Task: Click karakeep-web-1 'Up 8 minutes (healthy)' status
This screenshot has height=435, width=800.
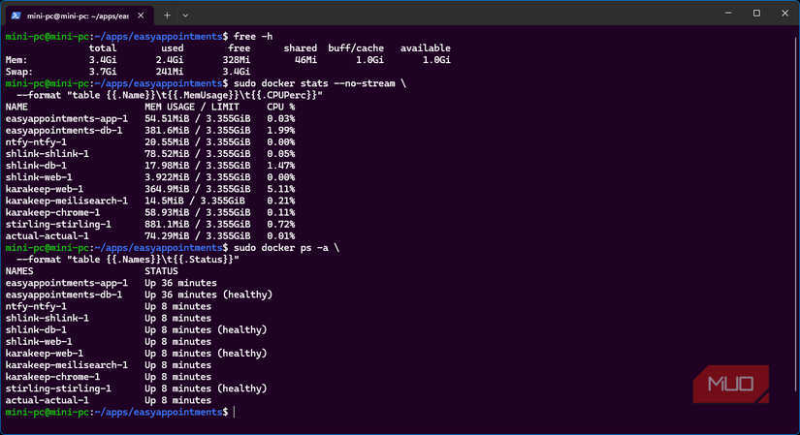Action: (x=206, y=353)
